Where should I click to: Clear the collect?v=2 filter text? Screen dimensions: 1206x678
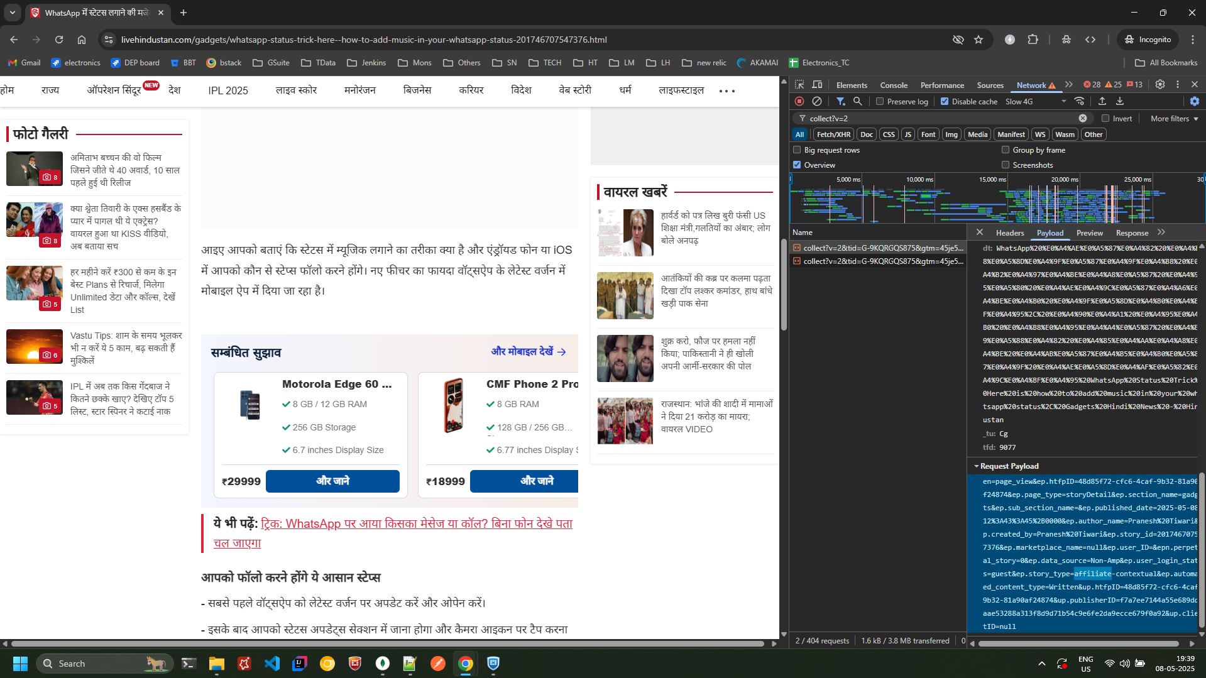(1083, 118)
